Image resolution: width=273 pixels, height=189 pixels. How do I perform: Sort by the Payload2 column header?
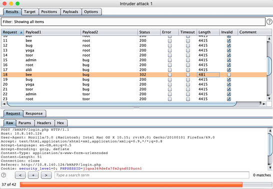[109, 32]
